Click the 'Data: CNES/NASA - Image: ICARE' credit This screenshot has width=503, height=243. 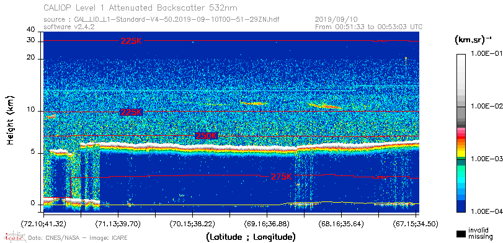(x=78, y=237)
